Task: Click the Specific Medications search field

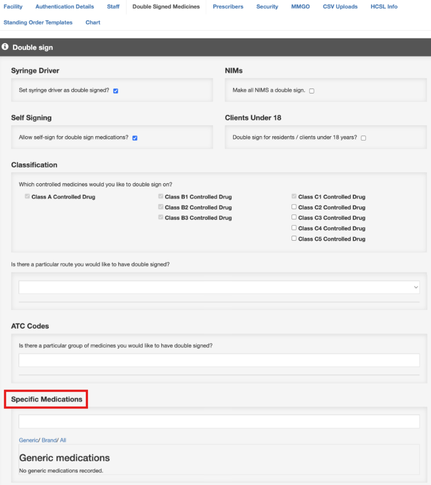Action: pyautogui.click(x=219, y=422)
